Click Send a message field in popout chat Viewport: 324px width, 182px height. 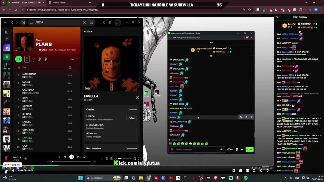click(196, 149)
